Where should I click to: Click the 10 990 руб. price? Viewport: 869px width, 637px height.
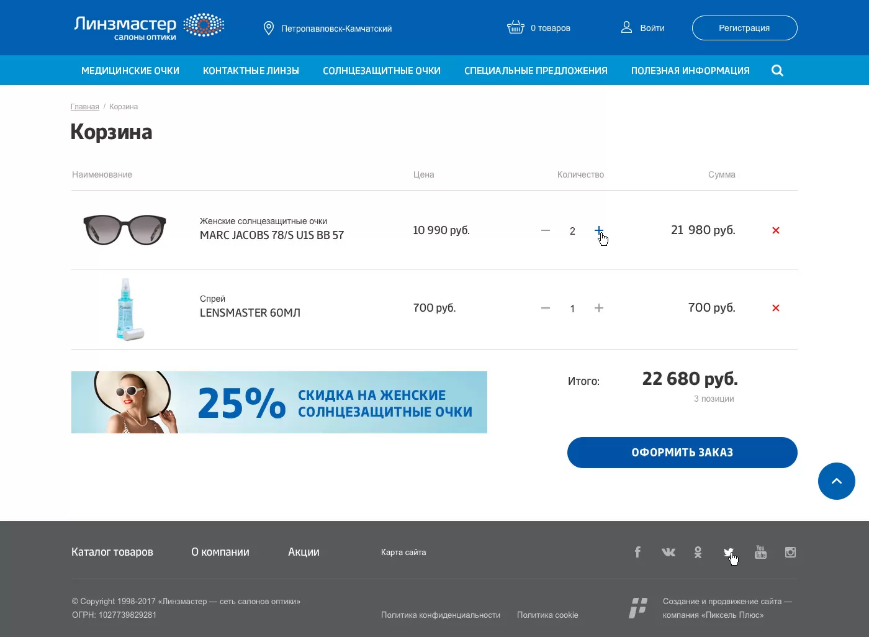pyautogui.click(x=441, y=230)
